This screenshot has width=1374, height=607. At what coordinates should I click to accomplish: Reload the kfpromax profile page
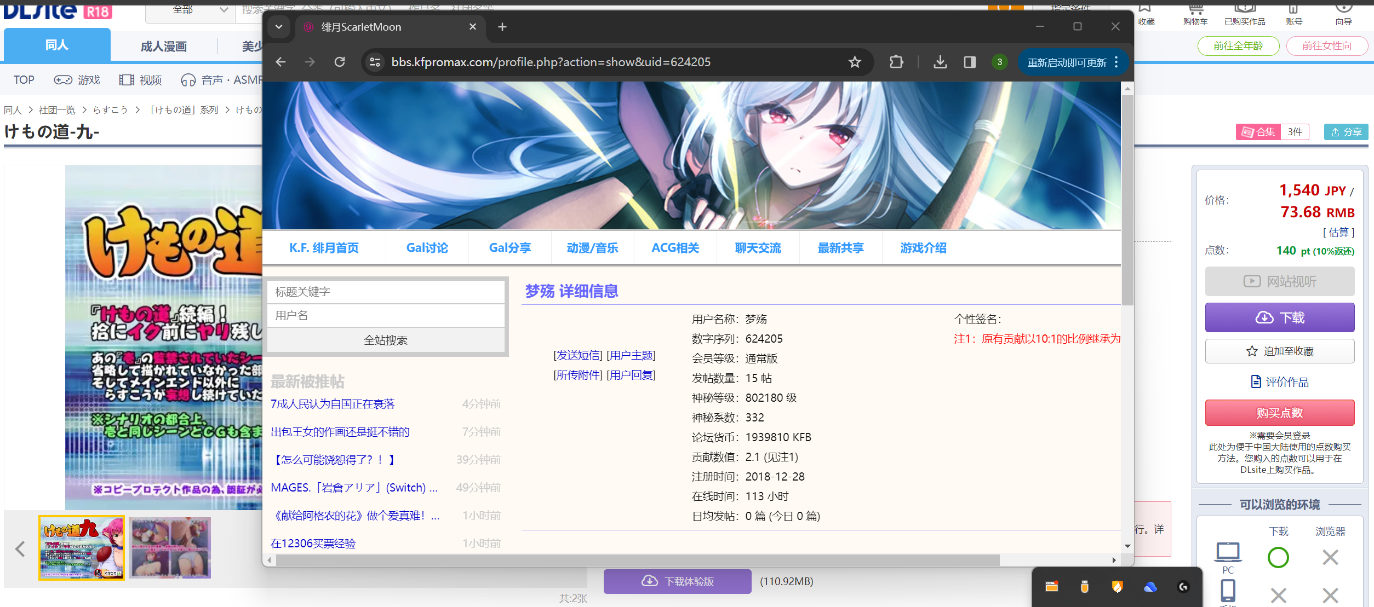pos(340,62)
